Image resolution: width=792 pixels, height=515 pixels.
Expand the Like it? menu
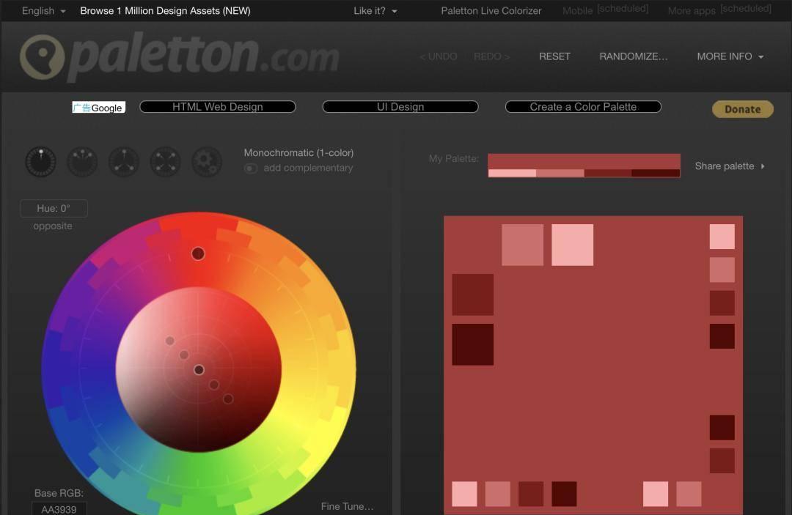(375, 10)
